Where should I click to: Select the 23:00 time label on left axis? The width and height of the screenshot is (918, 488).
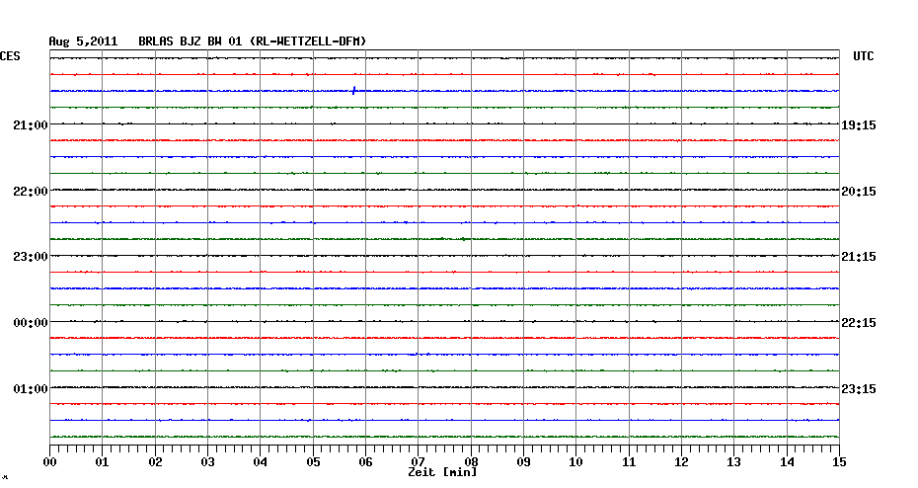coord(31,257)
